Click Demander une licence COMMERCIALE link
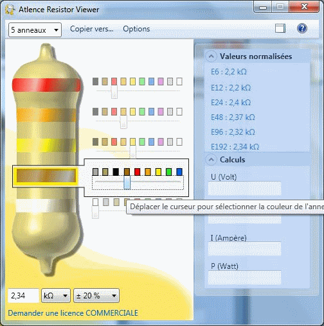Screen dimensions: 324x326 pyautogui.click(x=73, y=313)
